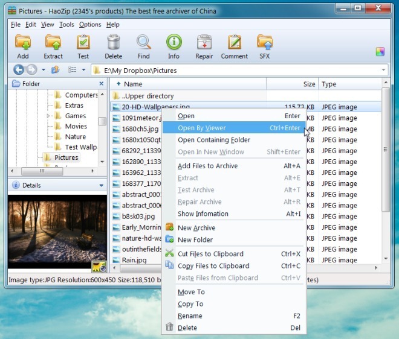The width and height of the screenshot is (399, 339).
Task: Click the Add toolbar icon
Action: click(x=23, y=45)
